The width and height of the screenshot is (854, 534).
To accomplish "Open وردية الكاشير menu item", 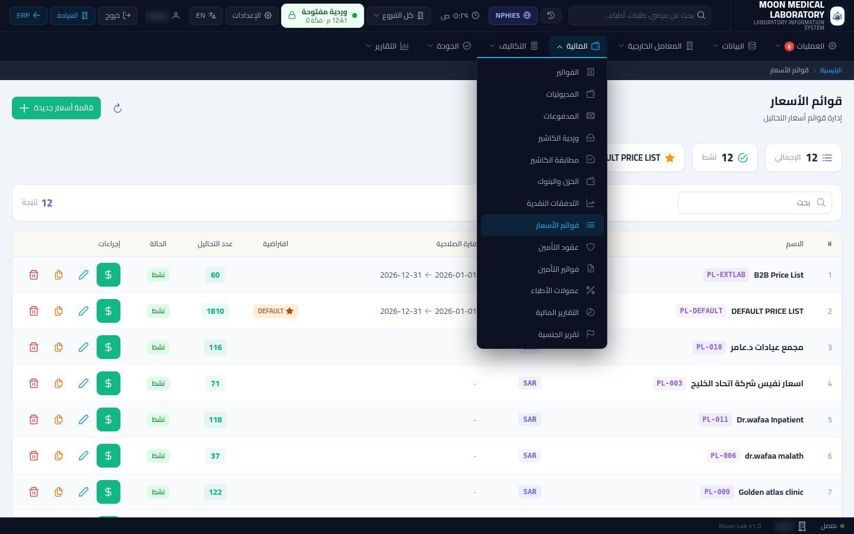I will pos(542,138).
